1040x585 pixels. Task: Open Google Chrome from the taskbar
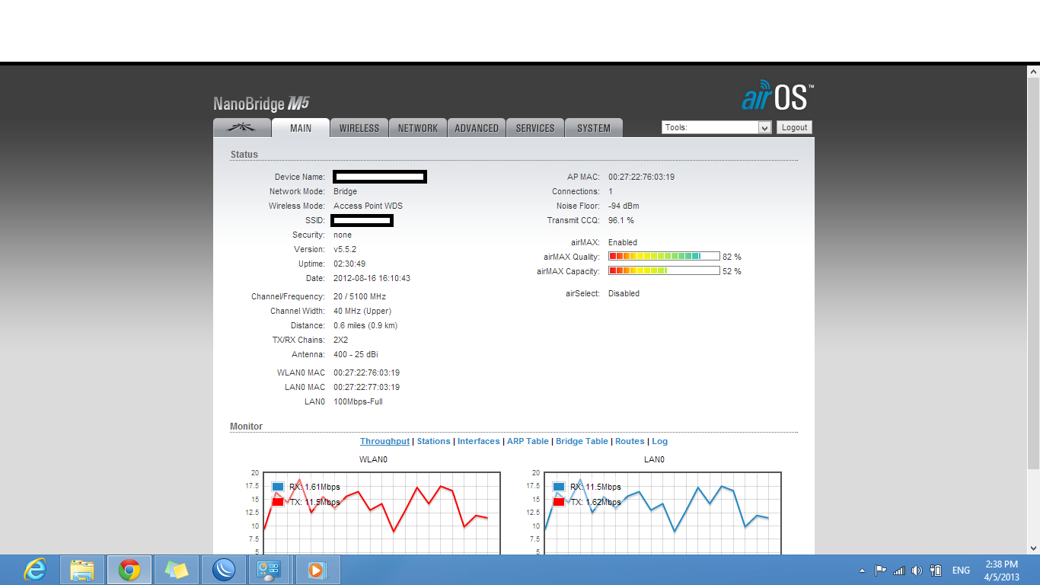(129, 569)
